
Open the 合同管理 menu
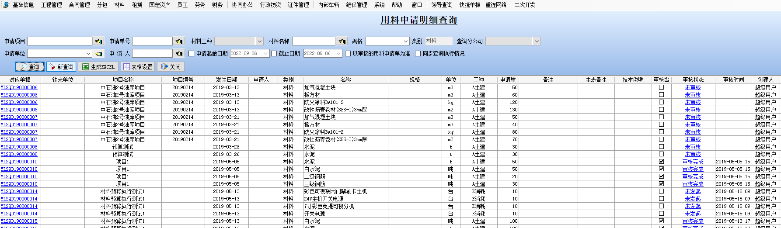pos(79,5)
